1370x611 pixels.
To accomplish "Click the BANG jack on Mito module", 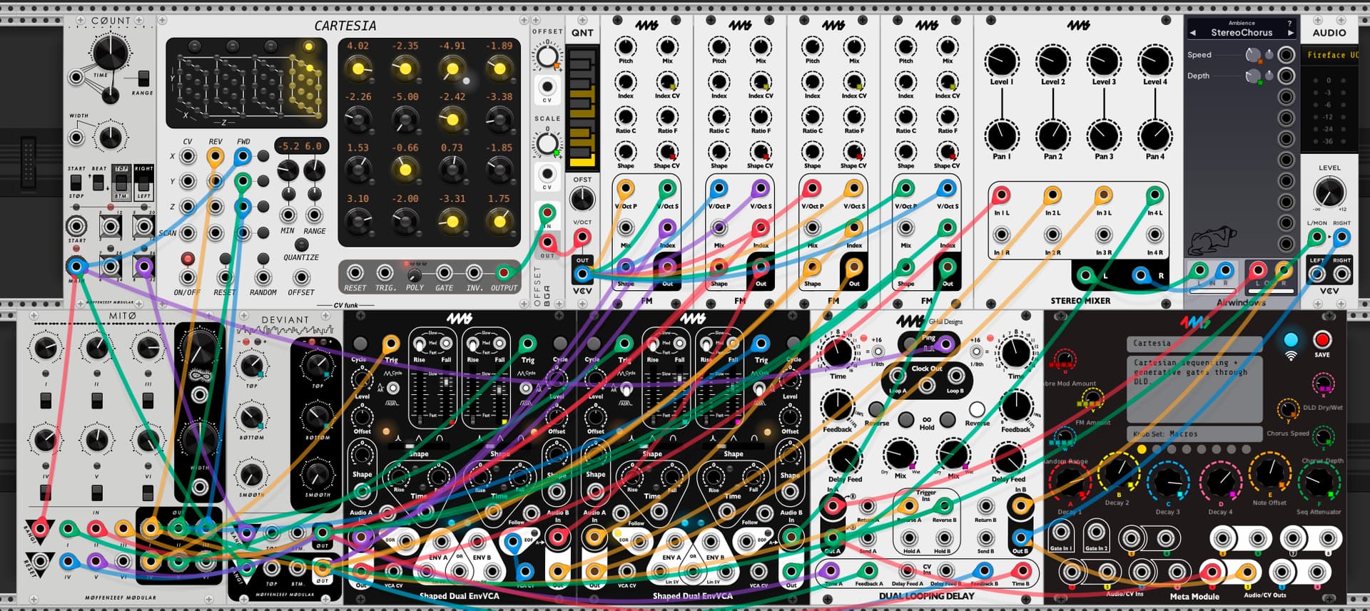I will pos(40,528).
